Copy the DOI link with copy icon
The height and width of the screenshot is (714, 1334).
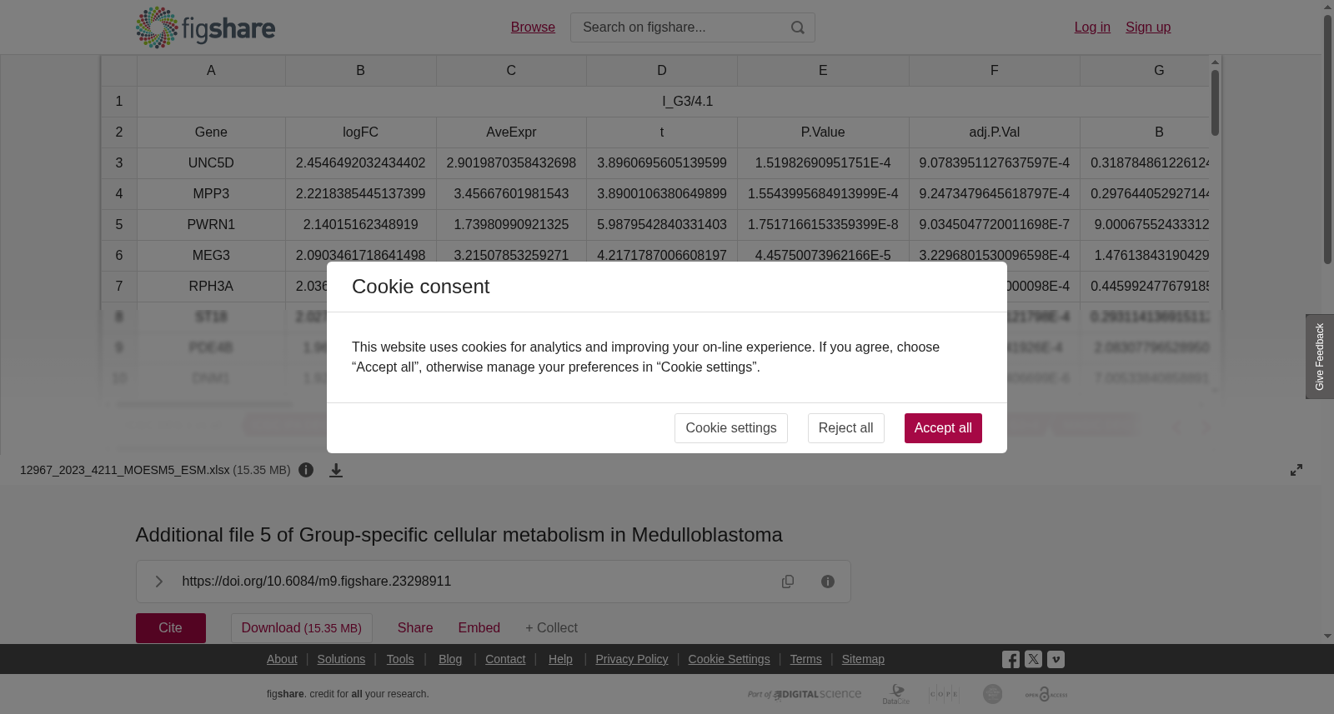(x=788, y=582)
